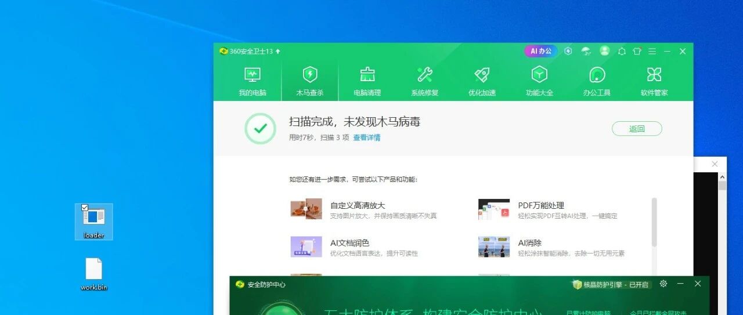Open 自定义高清放大 title

tap(358, 205)
